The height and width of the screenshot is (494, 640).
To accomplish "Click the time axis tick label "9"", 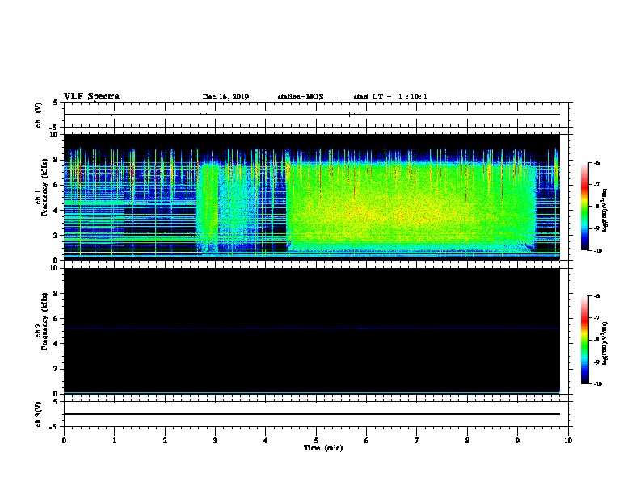I will 517,441.
